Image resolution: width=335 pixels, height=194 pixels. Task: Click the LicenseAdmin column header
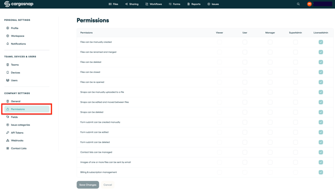tap(320, 32)
